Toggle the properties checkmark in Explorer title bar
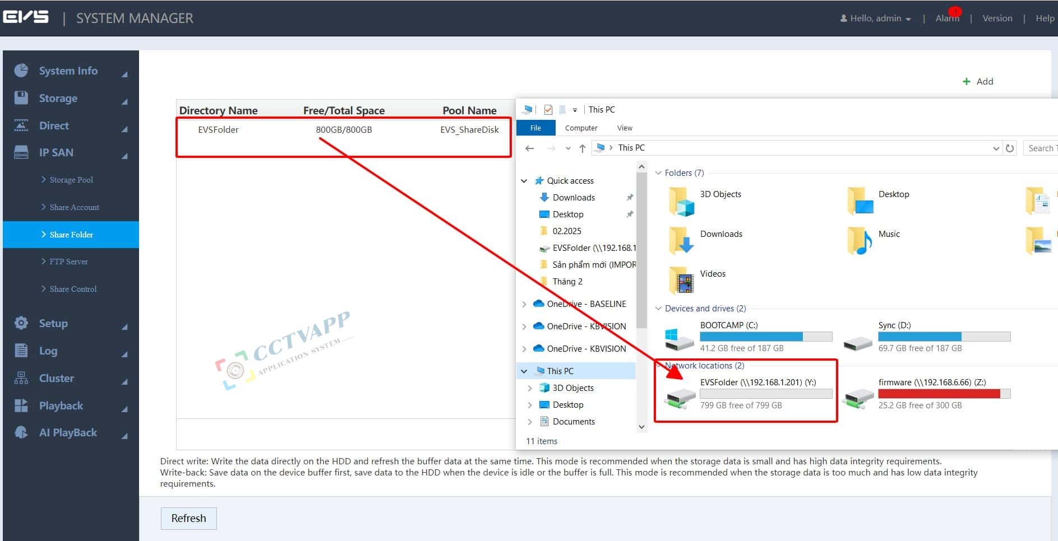This screenshot has width=1058, height=541. [x=548, y=110]
